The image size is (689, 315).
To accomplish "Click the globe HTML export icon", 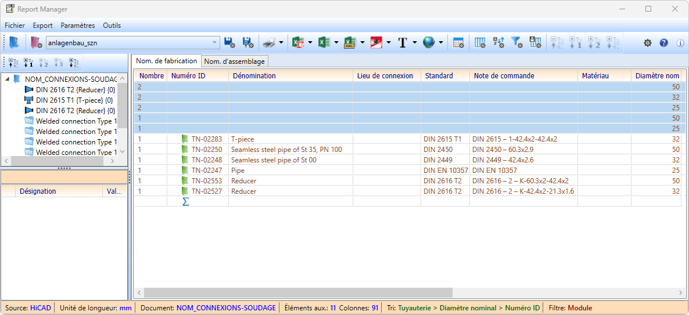I will pyautogui.click(x=429, y=42).
